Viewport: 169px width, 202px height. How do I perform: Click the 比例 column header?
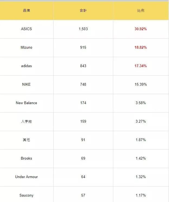pyautogui.click(x=141, y=11)
